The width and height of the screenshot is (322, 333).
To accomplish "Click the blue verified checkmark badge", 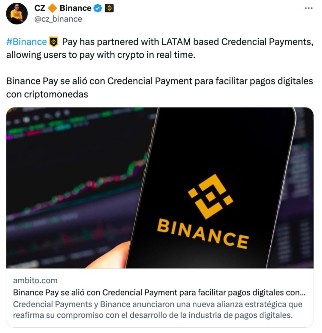I will click(98, 8).
